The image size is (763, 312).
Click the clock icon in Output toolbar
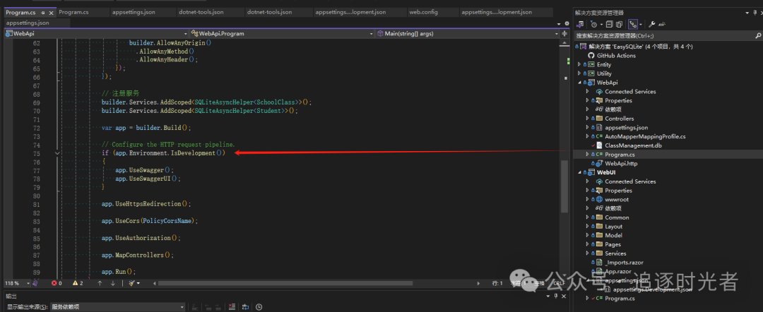tap(259, 307)
